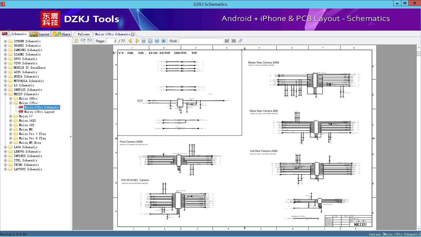Expand the Meizu Pro 7 Plus node
The image size is (421, 237).
tap(11, 134)
